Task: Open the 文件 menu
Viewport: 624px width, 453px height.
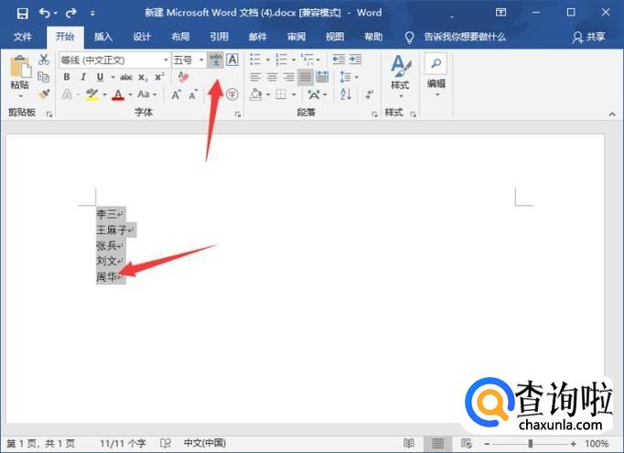Action: click(x=22, y=37)
